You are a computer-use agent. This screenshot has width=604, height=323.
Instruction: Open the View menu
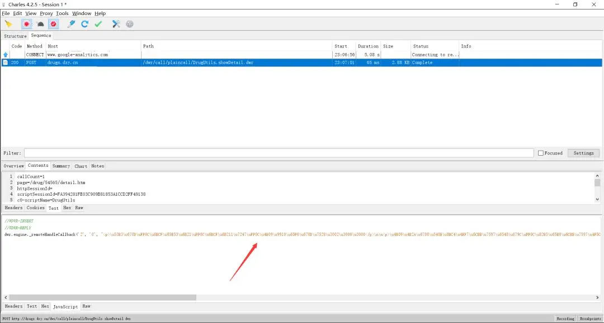31,13
